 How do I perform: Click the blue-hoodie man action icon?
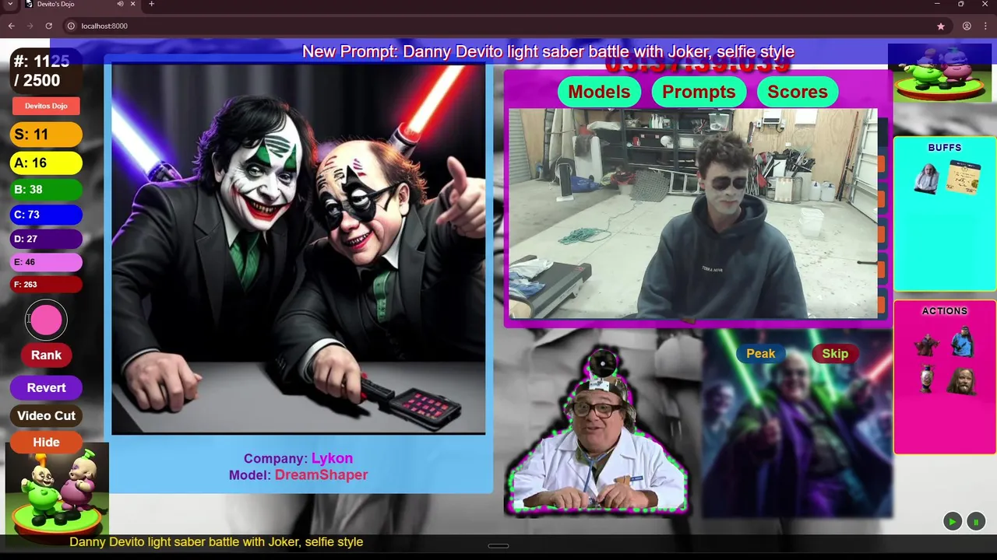coord(963,341)
